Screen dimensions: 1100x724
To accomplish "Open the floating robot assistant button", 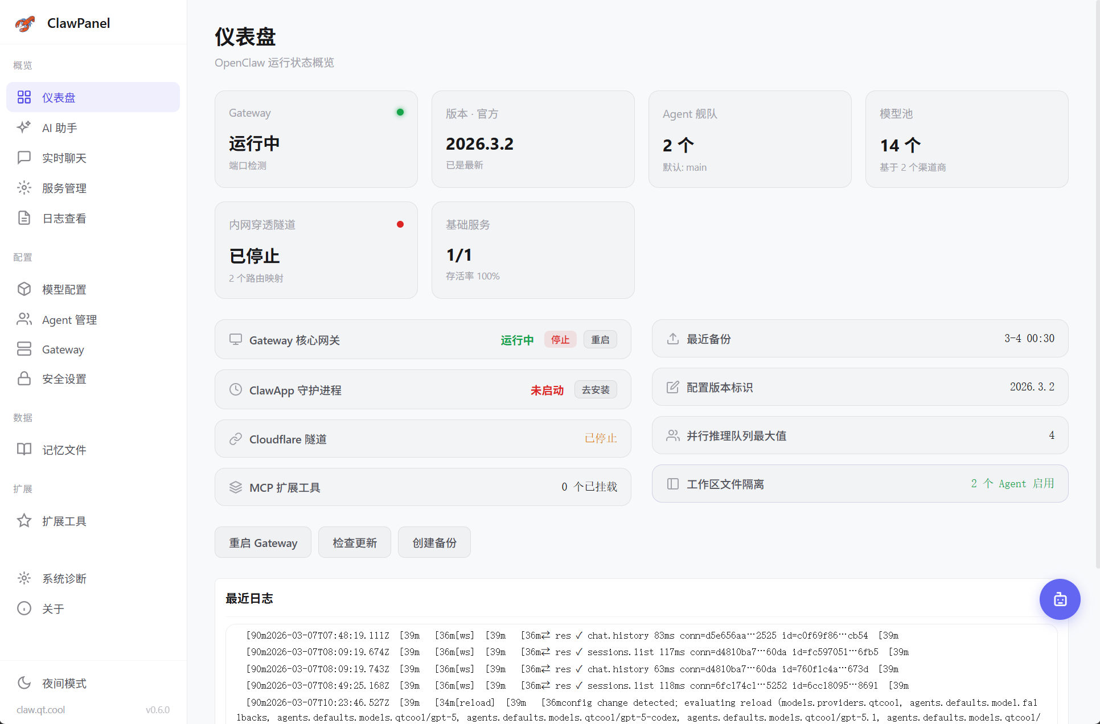I will pyautogui.click(x=1060, y=599).
